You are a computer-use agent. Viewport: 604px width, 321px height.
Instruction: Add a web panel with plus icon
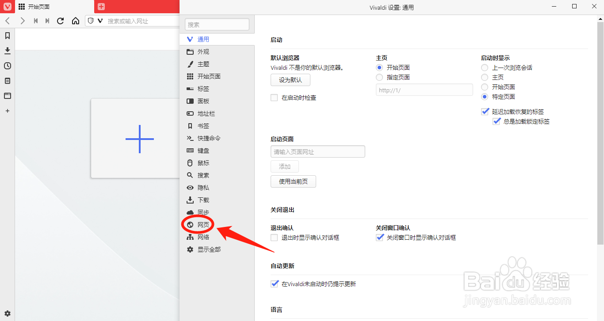8,111
